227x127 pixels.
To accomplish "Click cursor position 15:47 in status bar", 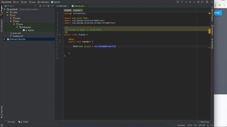I will pos(190,126).
